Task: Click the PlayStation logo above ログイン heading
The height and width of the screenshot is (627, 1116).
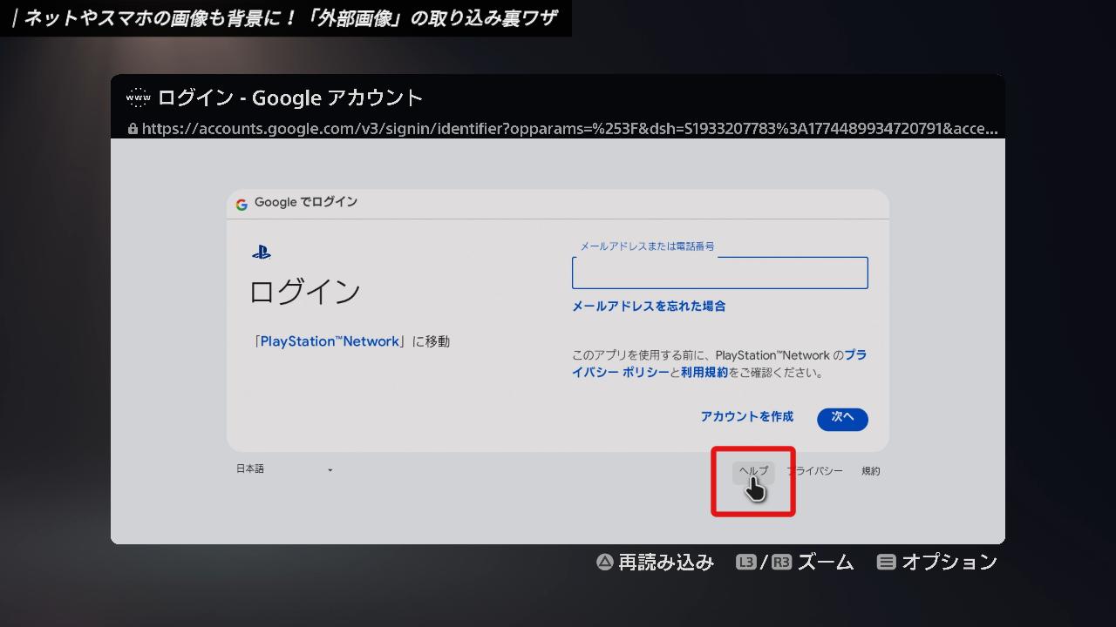Action: pyautogui.click(x=261, y=253)
